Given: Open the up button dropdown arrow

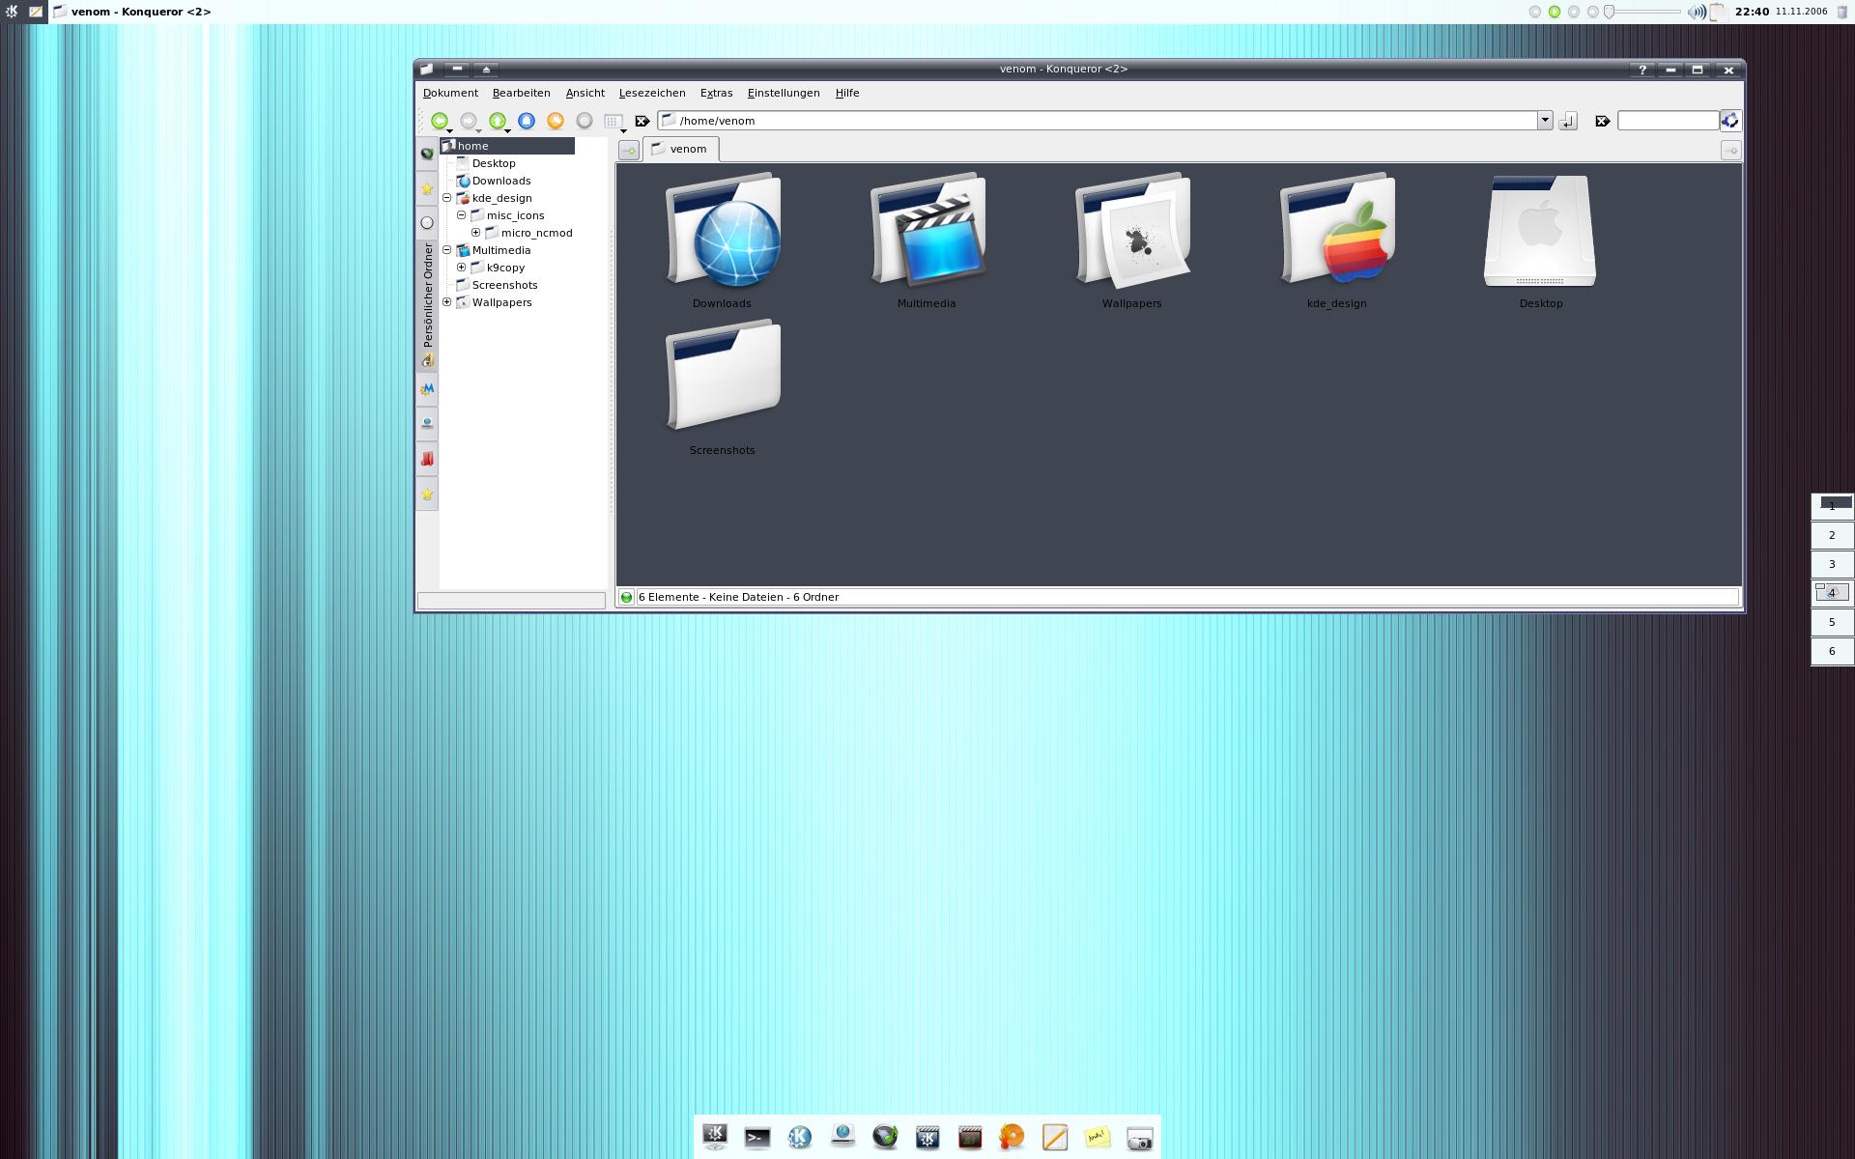Looking at the screenshot, I should coord(507,130).
